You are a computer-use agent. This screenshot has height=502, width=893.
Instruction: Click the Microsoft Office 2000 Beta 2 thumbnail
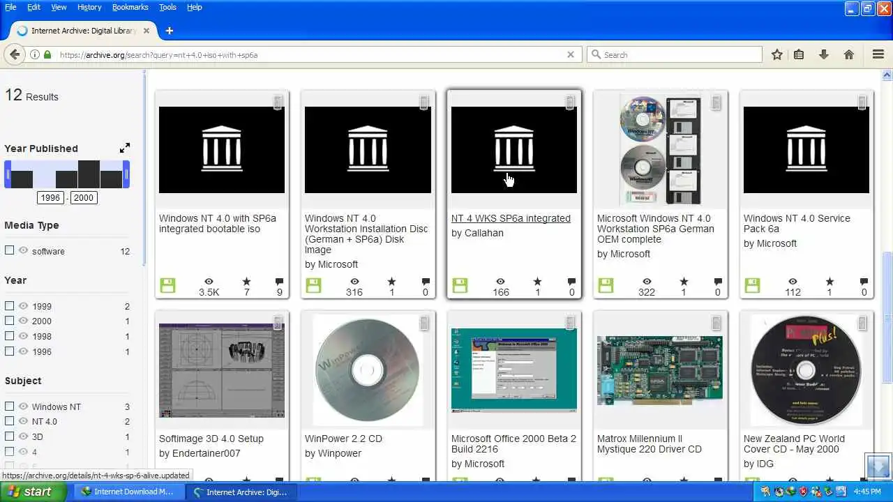(514, 370)
